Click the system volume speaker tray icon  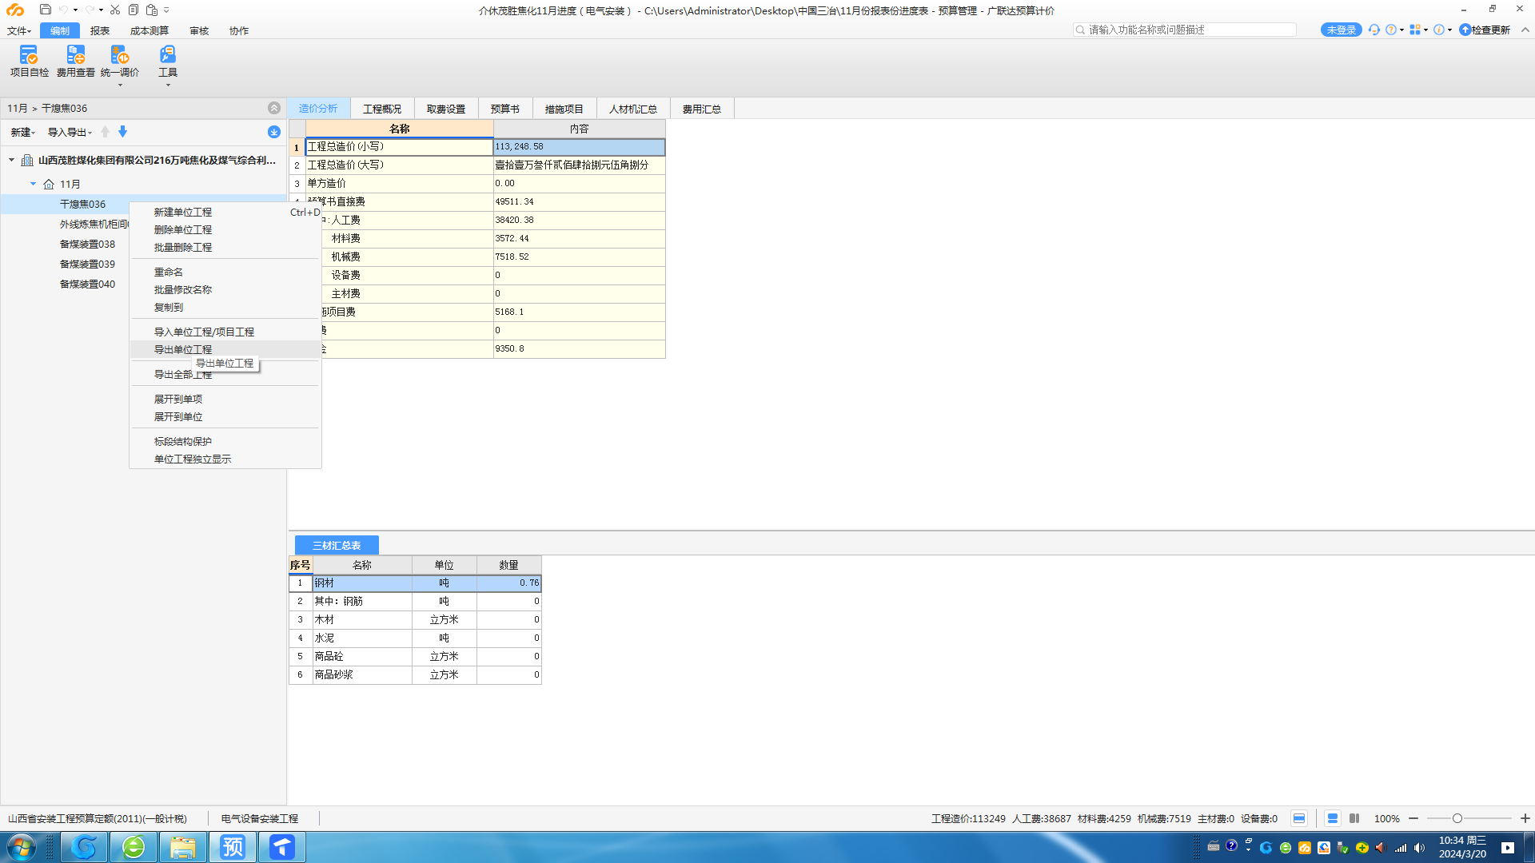1419,848
